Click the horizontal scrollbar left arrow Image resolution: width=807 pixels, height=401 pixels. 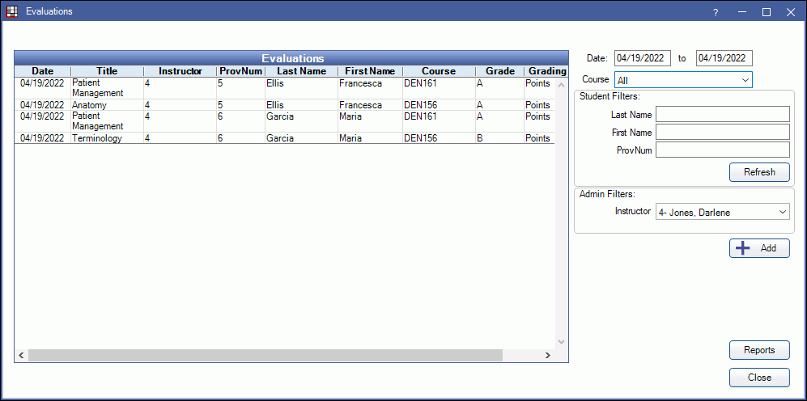click(x=21, y=355)
